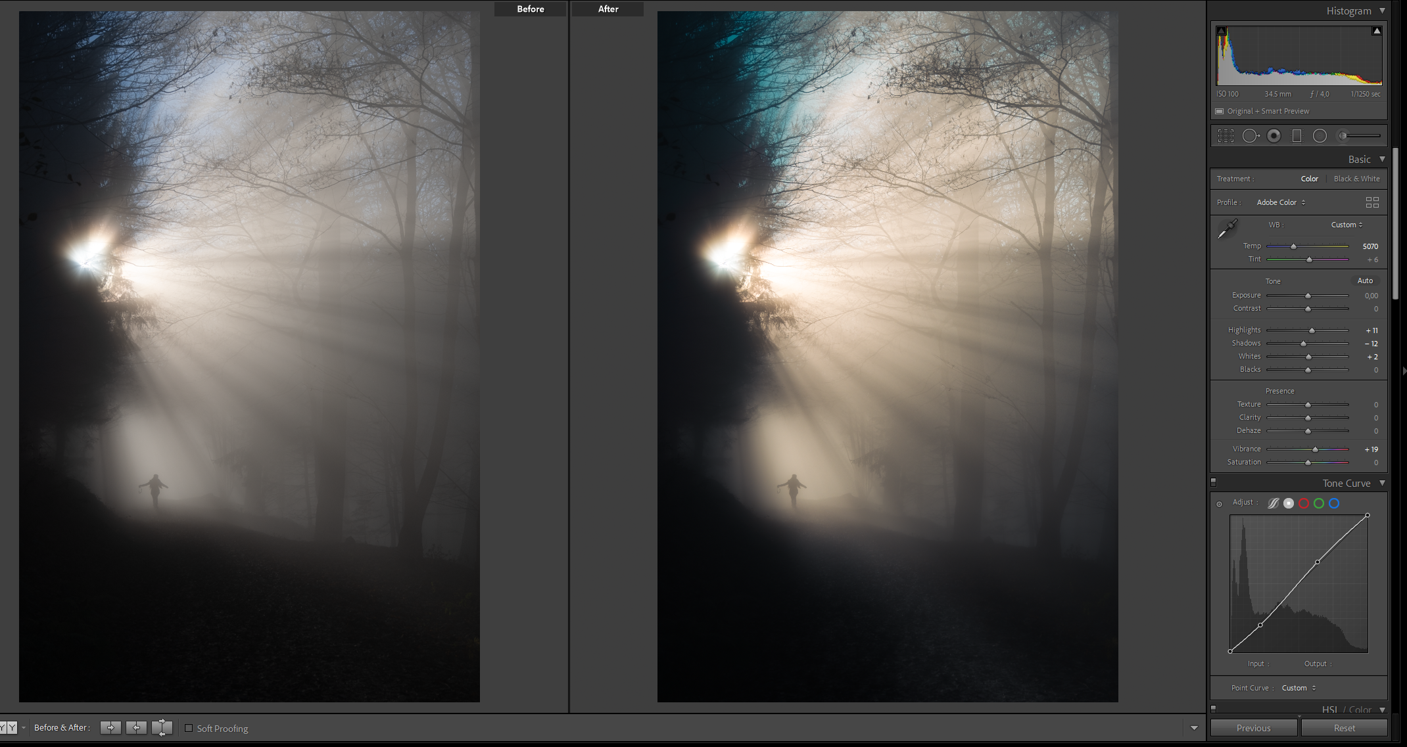1407x747 pixels.
Task: Select the Black & White treatment
Action: [x=1356, y=179]
